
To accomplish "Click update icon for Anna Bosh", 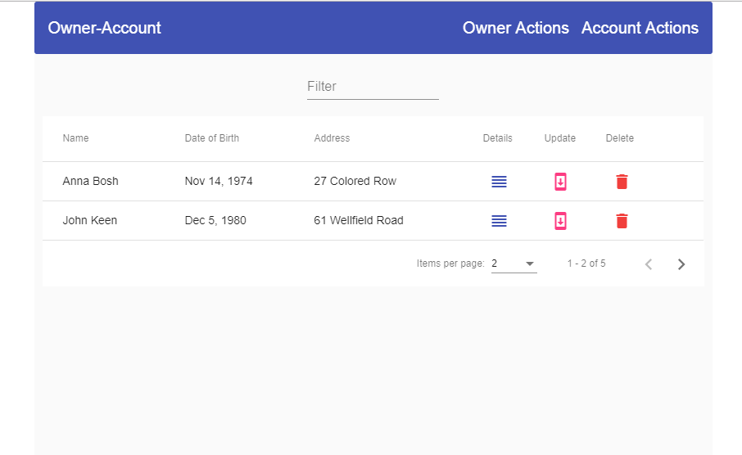I will click(x=560, y=182).
